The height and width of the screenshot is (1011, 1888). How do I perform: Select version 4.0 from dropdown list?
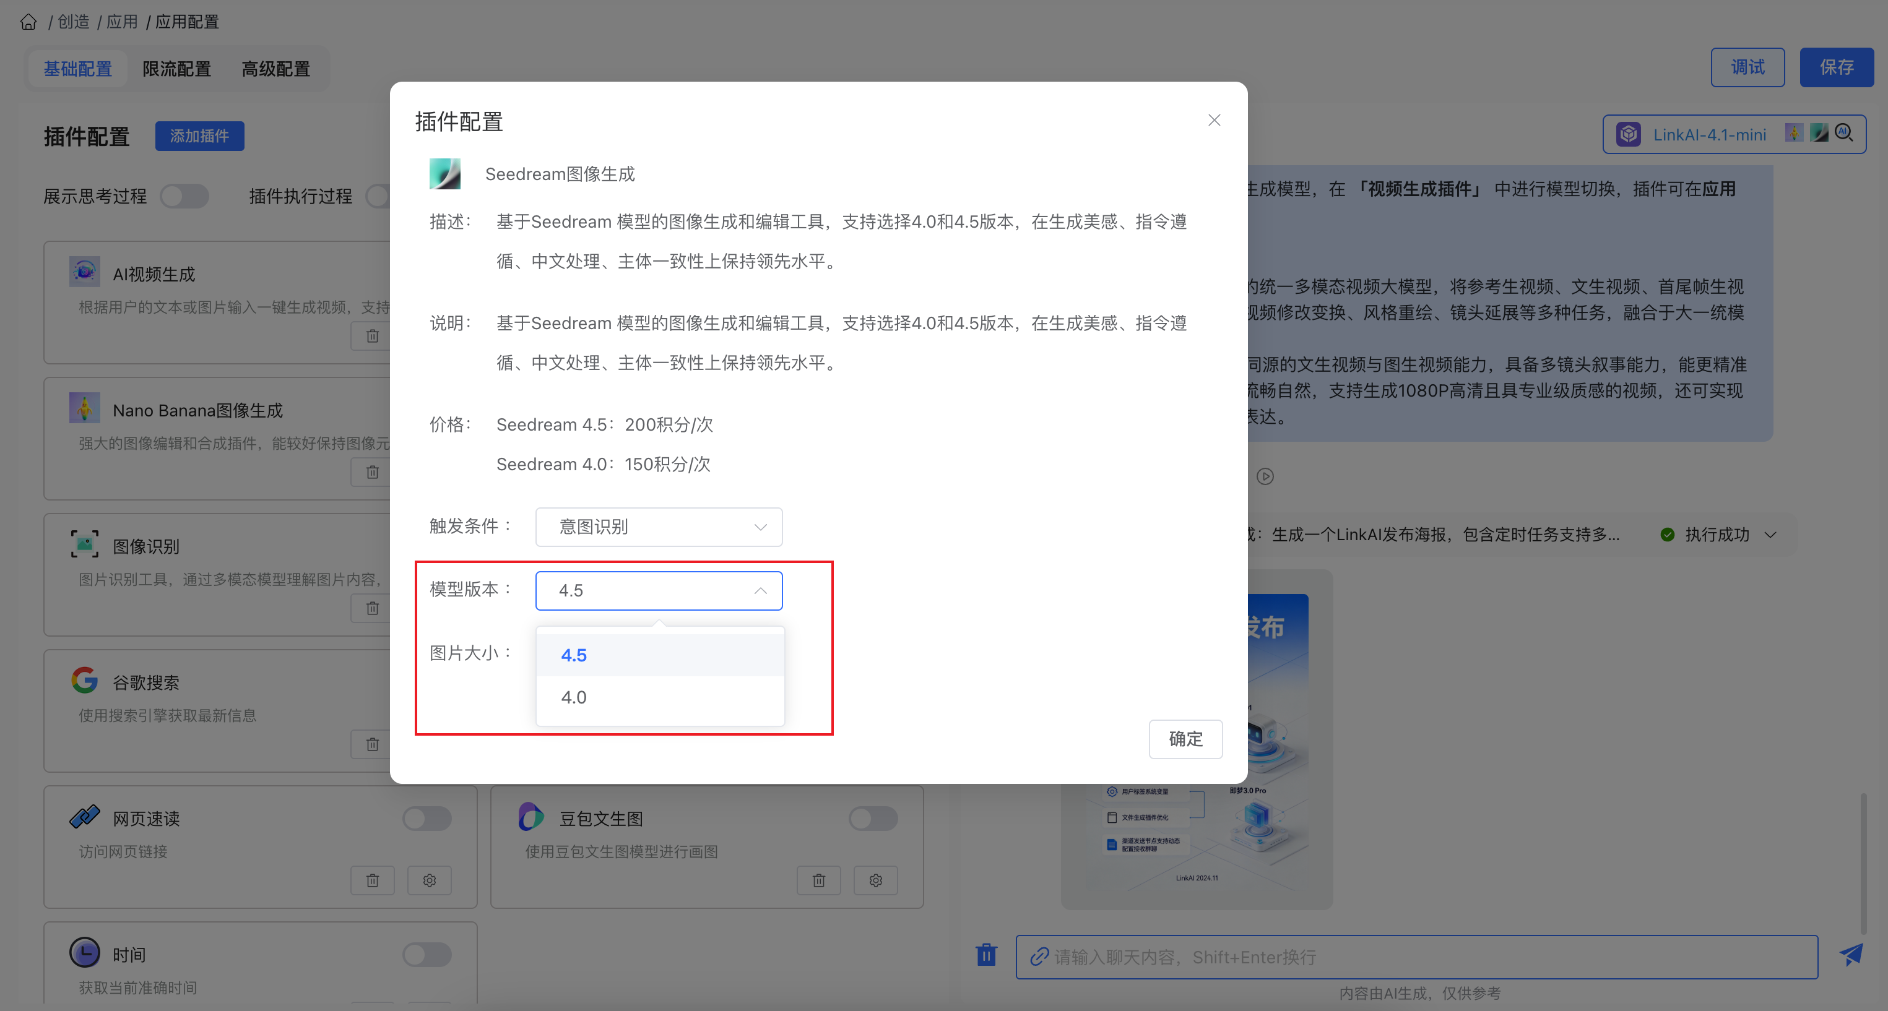coord(574,697)
